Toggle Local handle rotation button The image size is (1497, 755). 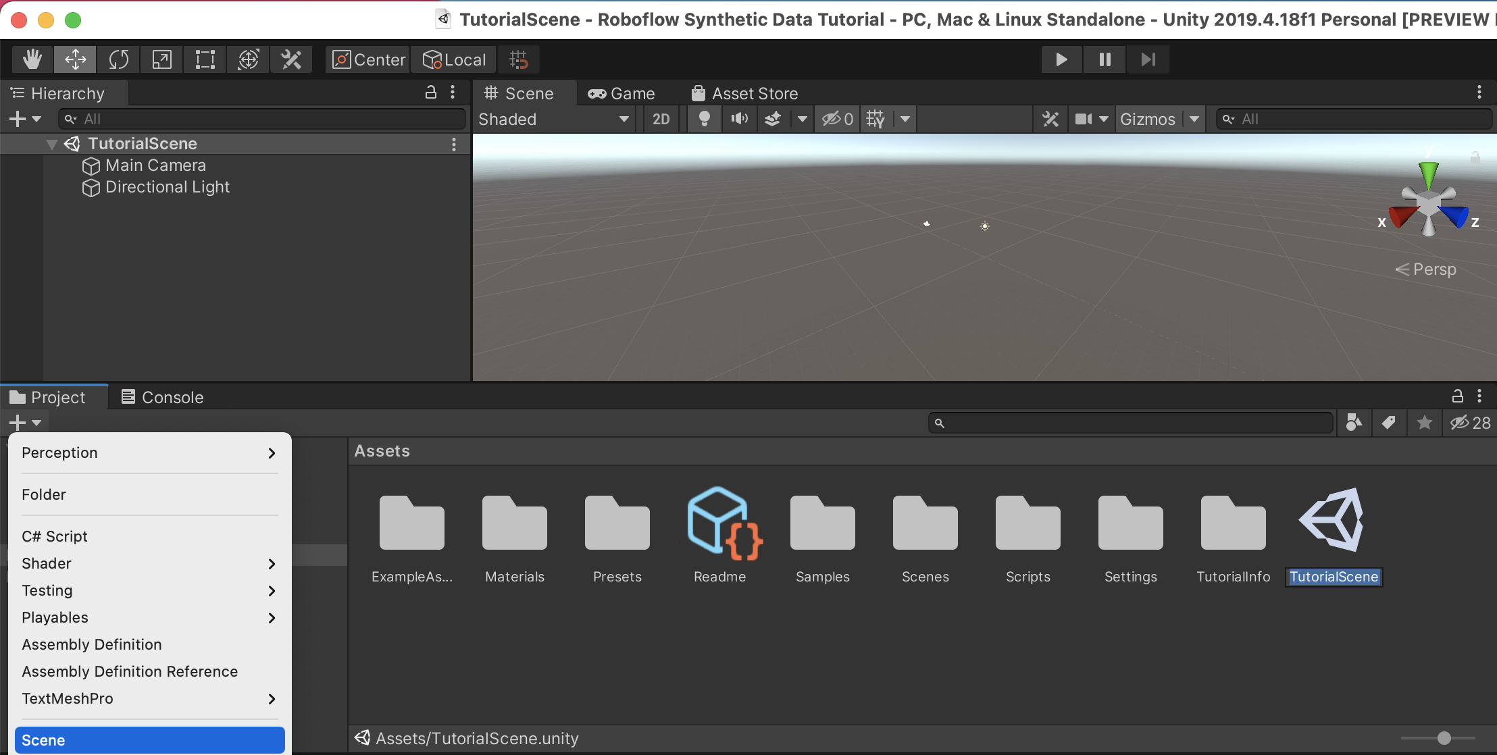454,59
